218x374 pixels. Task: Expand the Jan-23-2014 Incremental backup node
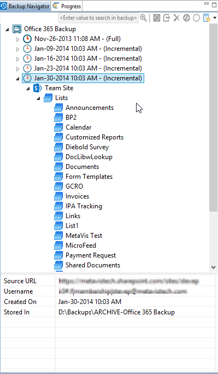pos(18,69)
